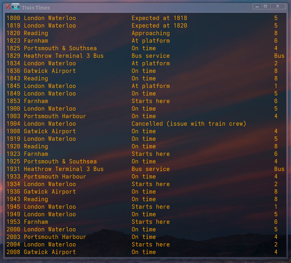Click 'Bus service' status for 1931
The height and width of the screenshot is (263, 291).
click(x=151, y=169)
